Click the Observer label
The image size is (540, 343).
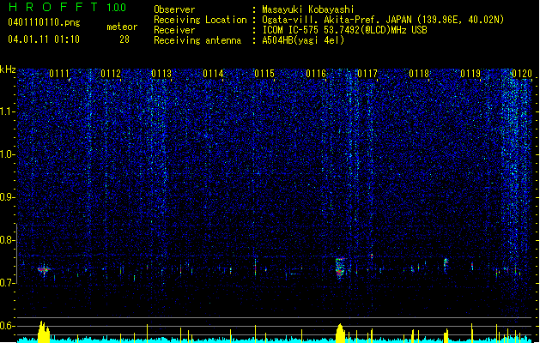pos(174,9)
